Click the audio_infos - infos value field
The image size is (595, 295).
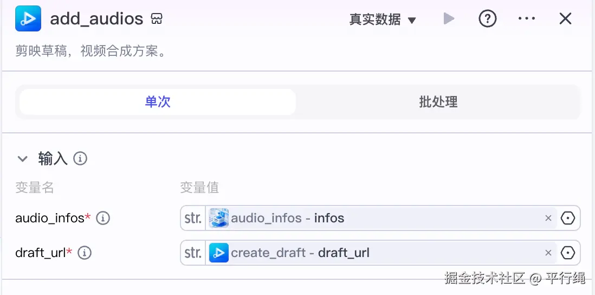point(381,218)
